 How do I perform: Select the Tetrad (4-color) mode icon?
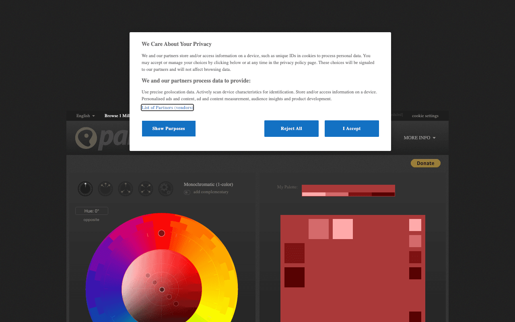(146, 189)
